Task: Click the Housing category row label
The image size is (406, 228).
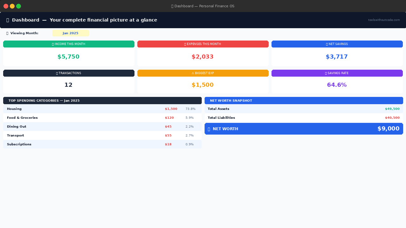Action: click(14, 109)
